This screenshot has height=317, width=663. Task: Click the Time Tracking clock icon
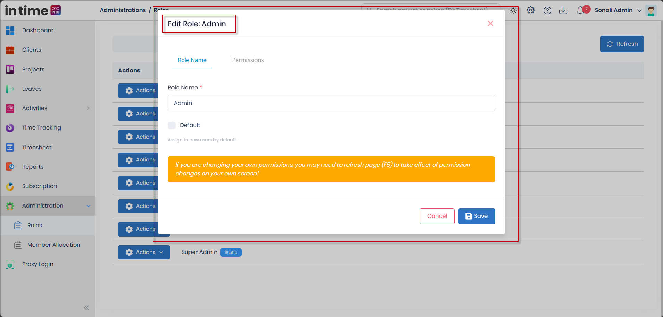click(10, 128)
